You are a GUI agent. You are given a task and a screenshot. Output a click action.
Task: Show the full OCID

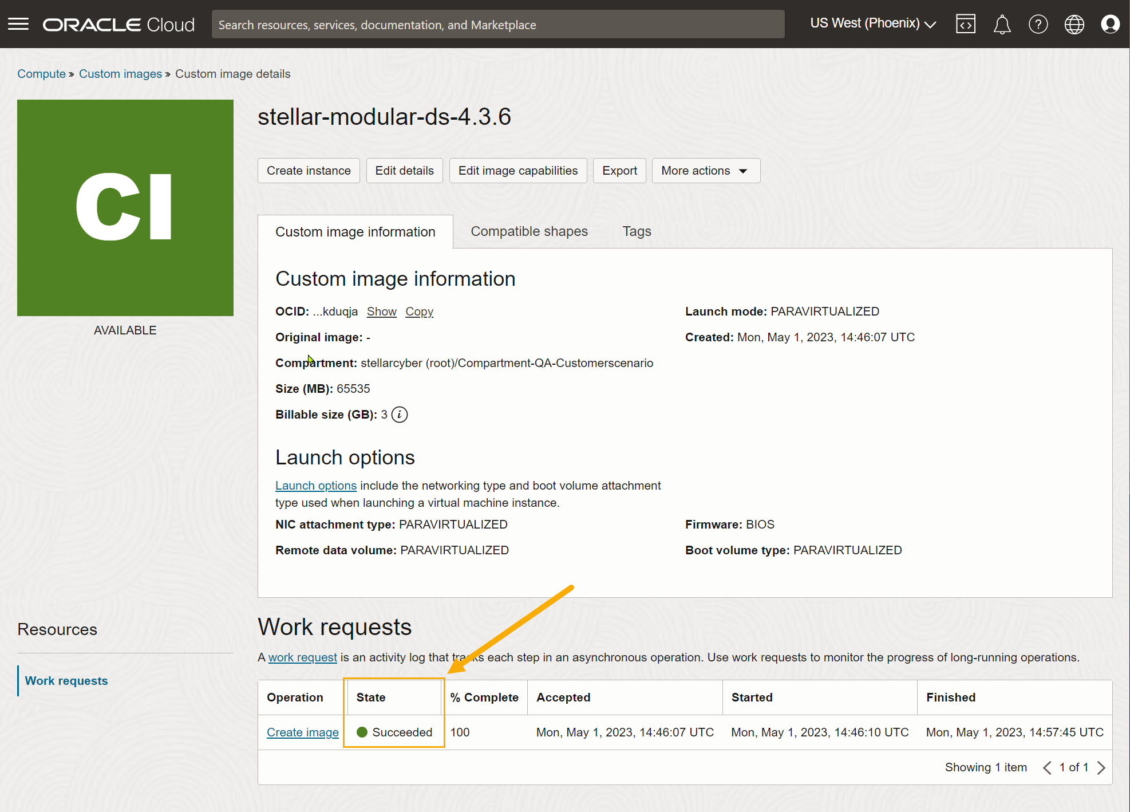point(381,312)
